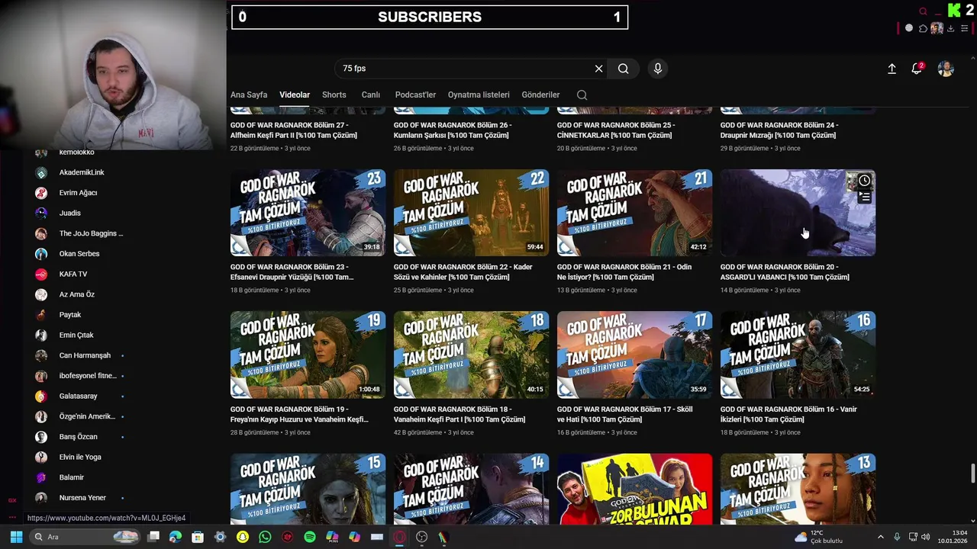Open the Zor Bulunan God of War thumbnail
Image resolution: width=977 pixels, height=549 pixels.
635,489
